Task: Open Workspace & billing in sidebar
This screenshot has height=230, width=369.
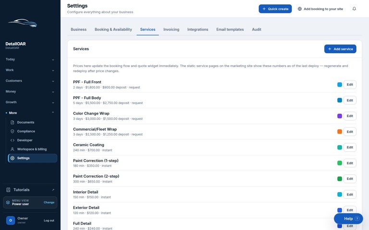Action: pyautogui.click(x=33, y=149)
